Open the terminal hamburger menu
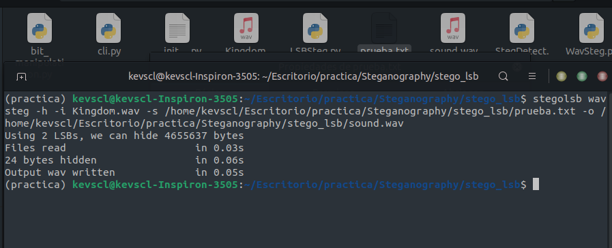The height and width of the screenshot is (248, 612). coord(532,76)
